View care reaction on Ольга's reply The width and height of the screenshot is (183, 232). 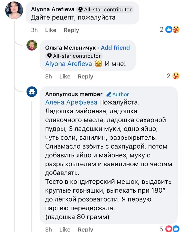point(177,76)
